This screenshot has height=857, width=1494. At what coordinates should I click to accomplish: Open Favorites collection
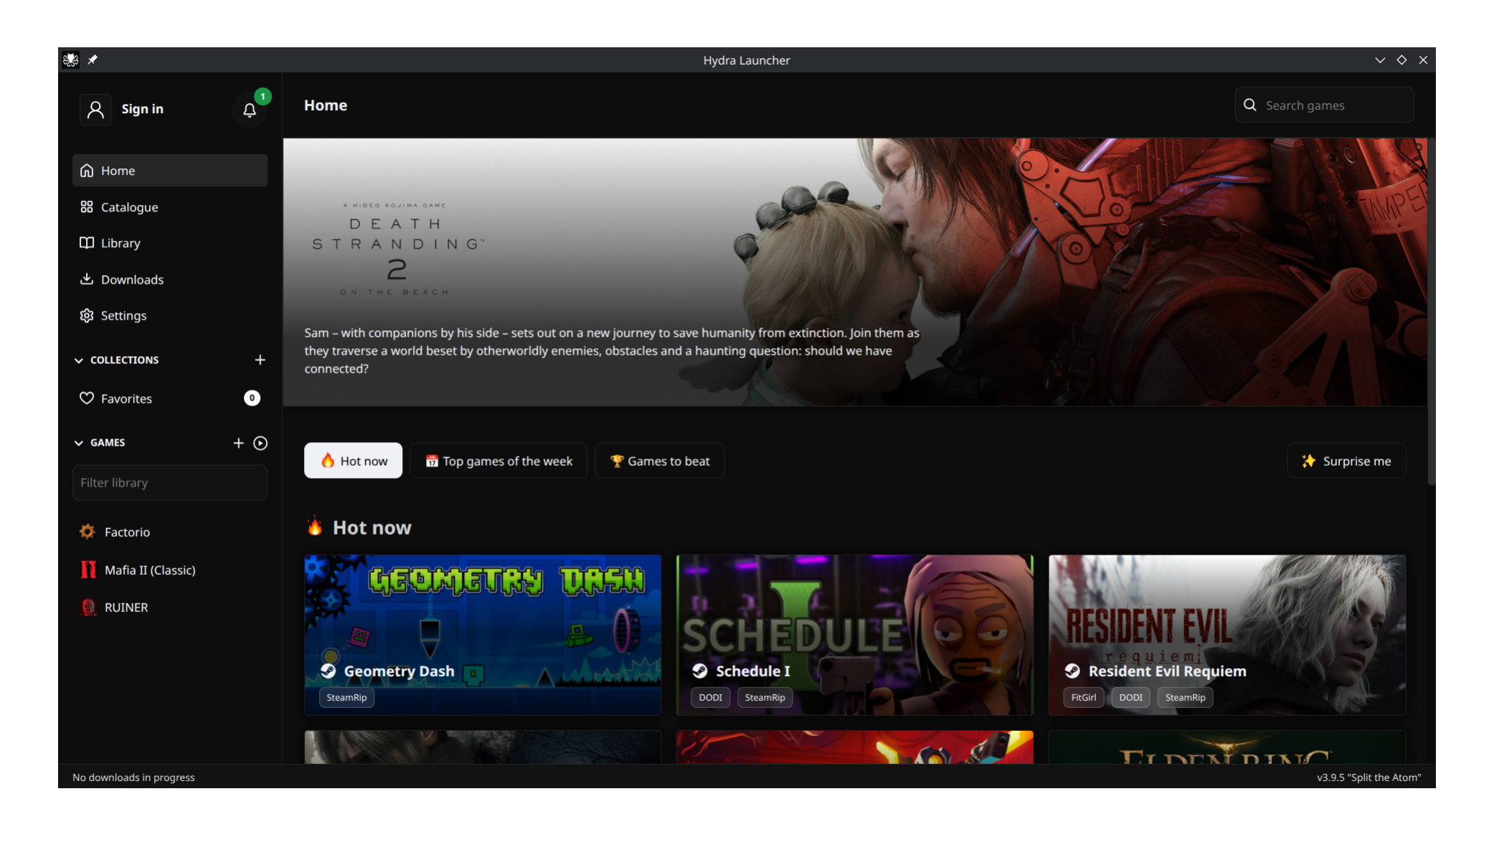click(126, 398)
